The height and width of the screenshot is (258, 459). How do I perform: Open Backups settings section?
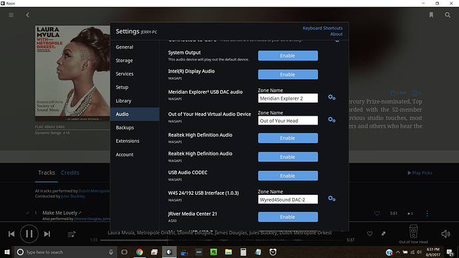coord(135,128)
